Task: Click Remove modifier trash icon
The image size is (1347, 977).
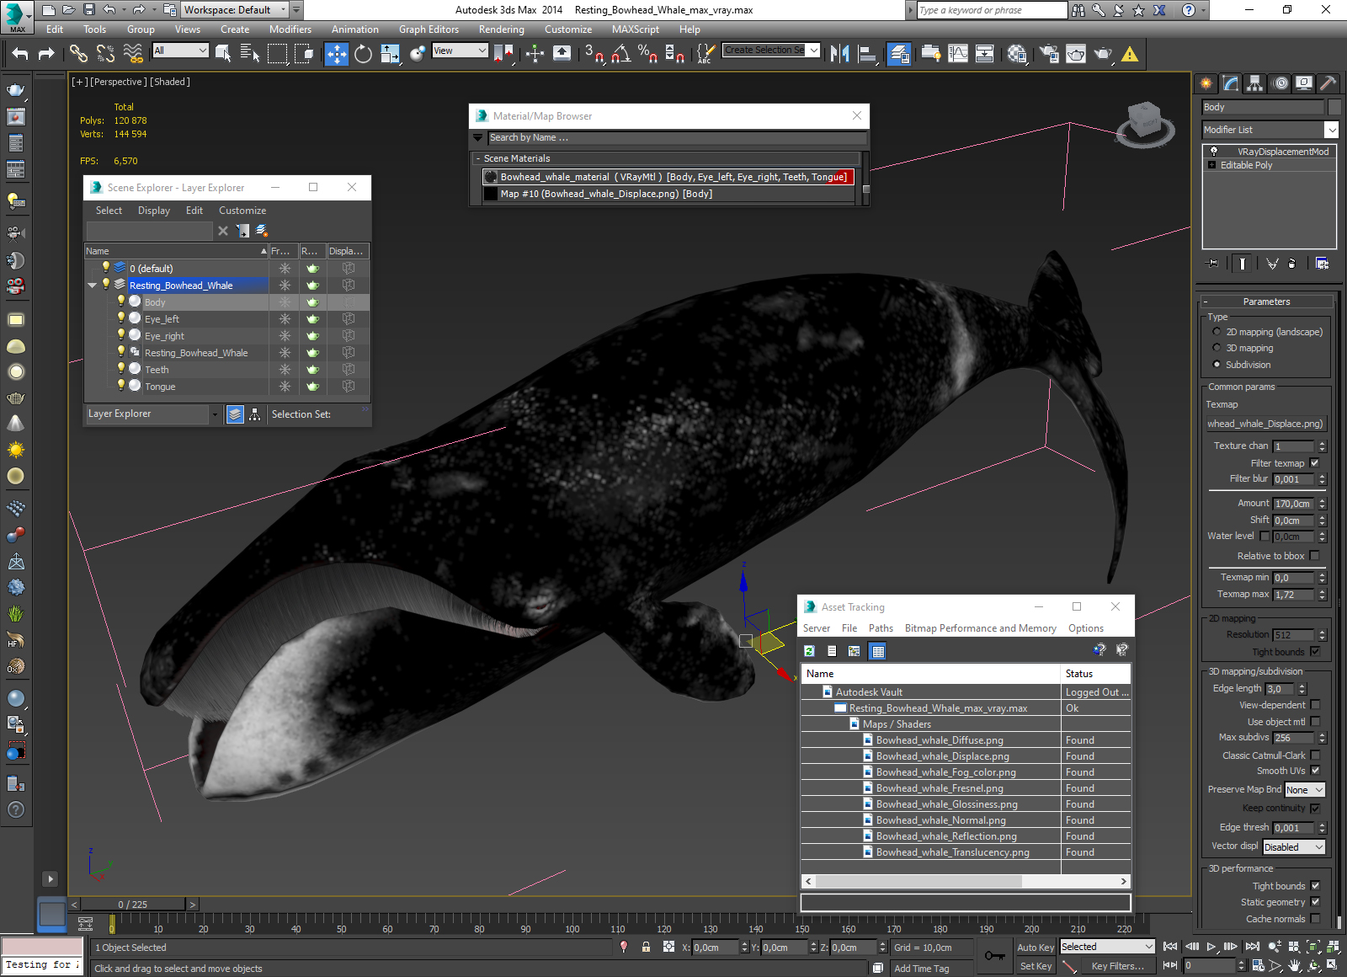Action: (1291, 264)
